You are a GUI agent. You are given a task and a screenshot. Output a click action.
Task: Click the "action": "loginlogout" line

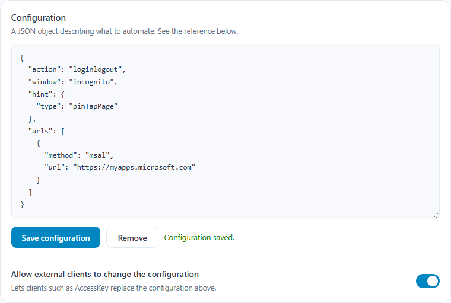pos(77,69)
